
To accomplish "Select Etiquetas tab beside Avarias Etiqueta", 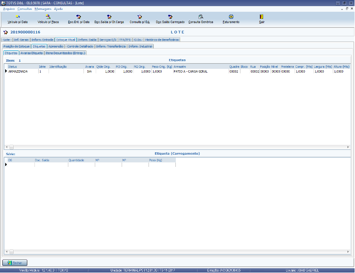I will click(x=11, y=53).
